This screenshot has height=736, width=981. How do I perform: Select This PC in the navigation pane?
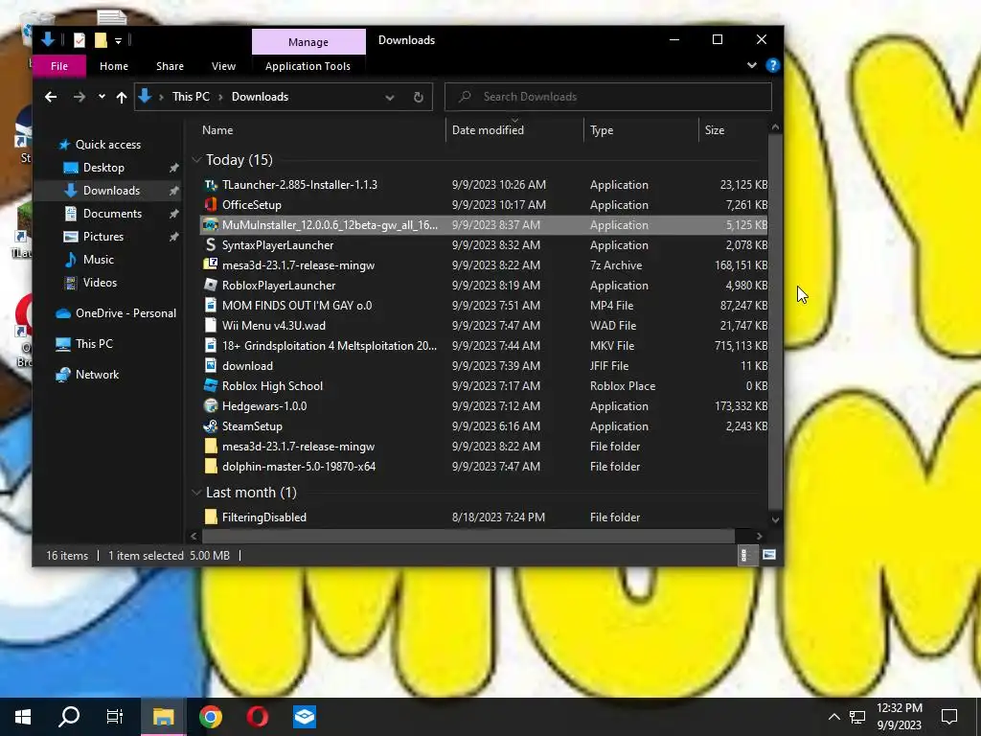pos(94,344)
